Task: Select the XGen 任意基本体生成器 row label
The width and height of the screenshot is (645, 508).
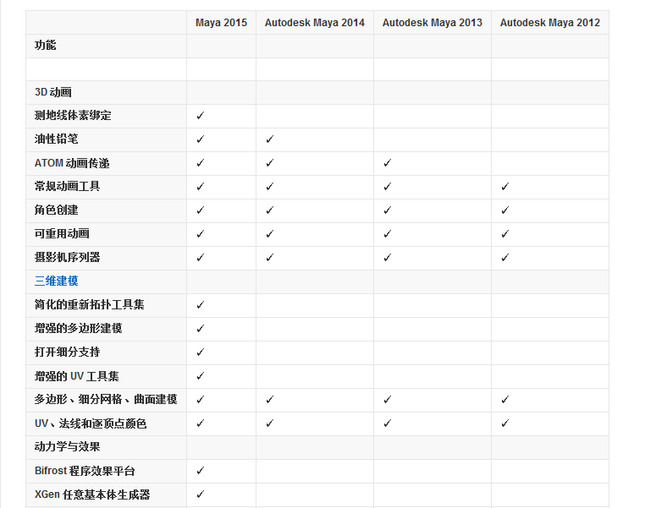Action: 92,494
